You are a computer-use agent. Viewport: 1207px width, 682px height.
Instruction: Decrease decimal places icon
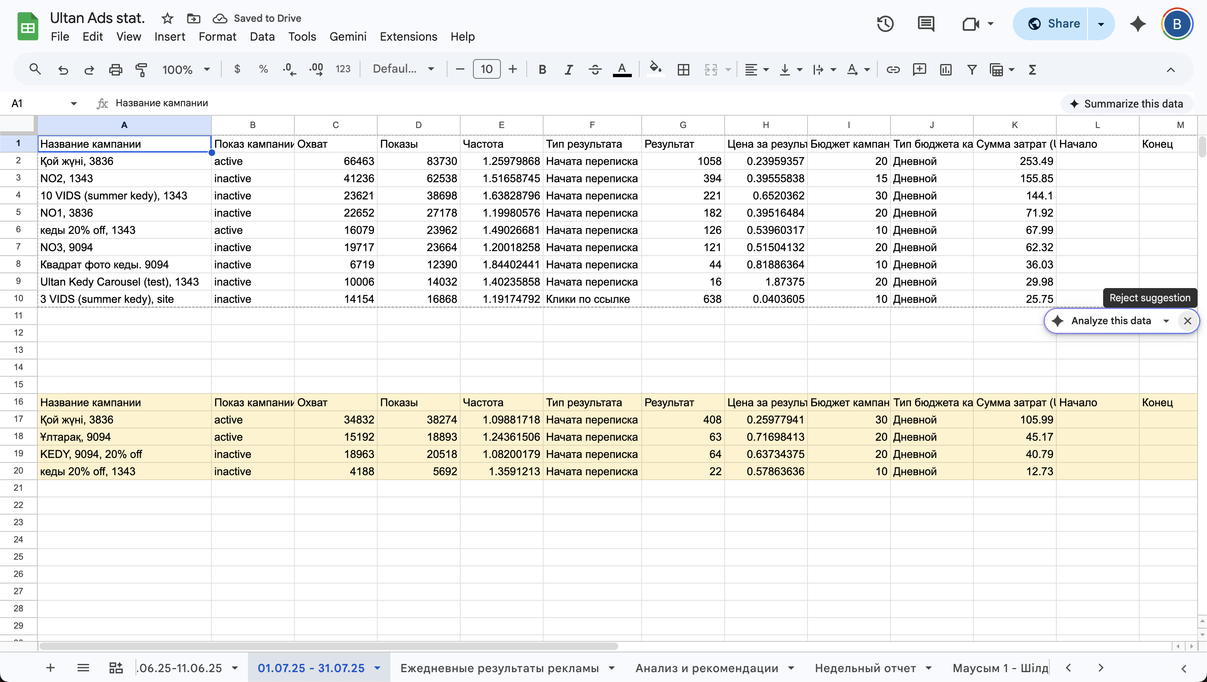(289, 69)
